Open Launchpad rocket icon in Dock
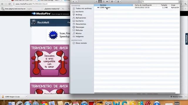This screenshot has width=188, height=105. [x=20, y=103]
